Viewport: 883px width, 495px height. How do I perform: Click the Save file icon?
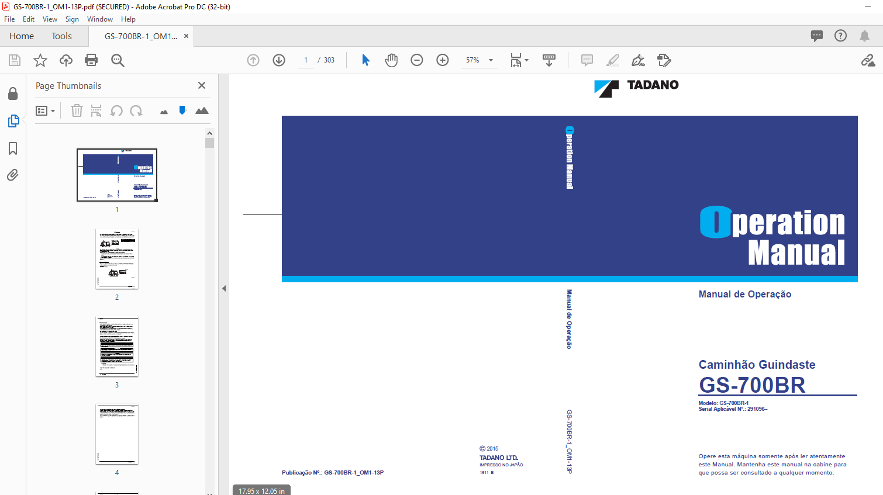click(x=15, y=60)
